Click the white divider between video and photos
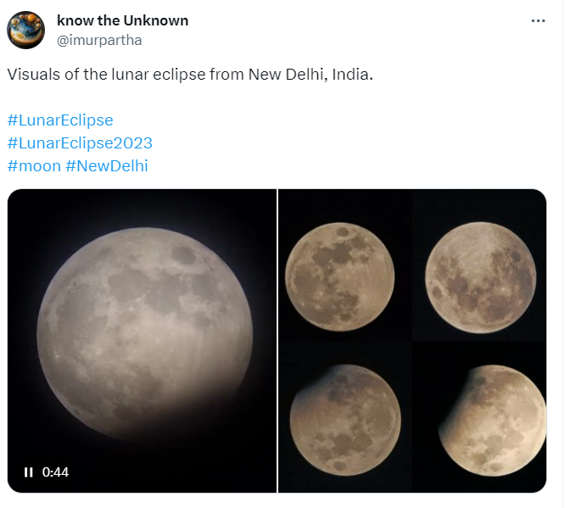Viewport: 565px width, 508px height. 277,339
